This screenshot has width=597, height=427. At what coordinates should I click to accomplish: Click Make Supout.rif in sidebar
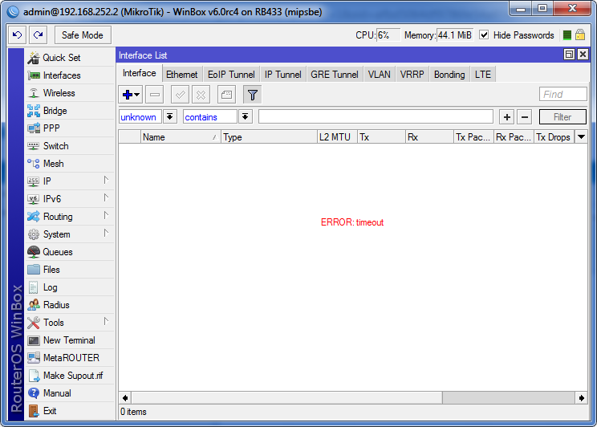click(x=70, y=375)
